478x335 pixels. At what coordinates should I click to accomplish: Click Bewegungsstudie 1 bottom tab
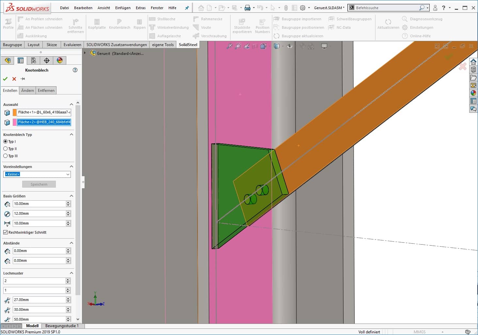(62, 326)
